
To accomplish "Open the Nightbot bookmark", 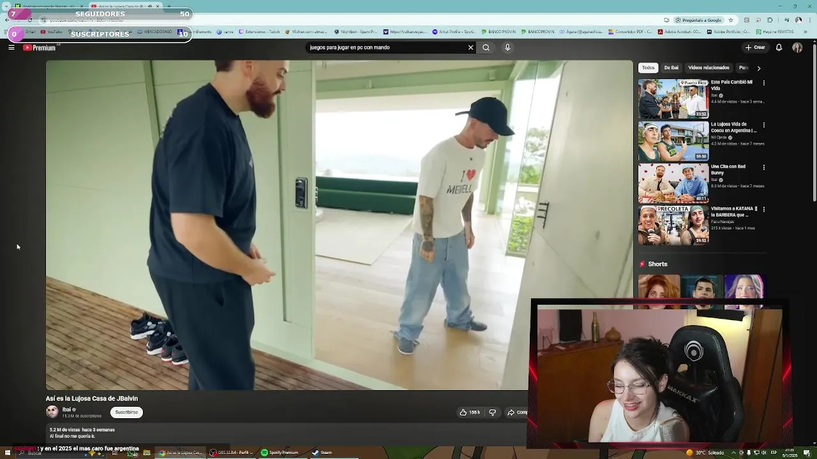I will [x=356, y=32].
